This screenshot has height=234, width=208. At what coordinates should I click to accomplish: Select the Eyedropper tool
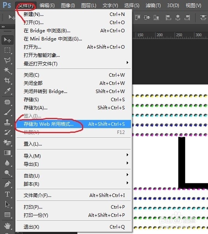click(x=7, y=90)
